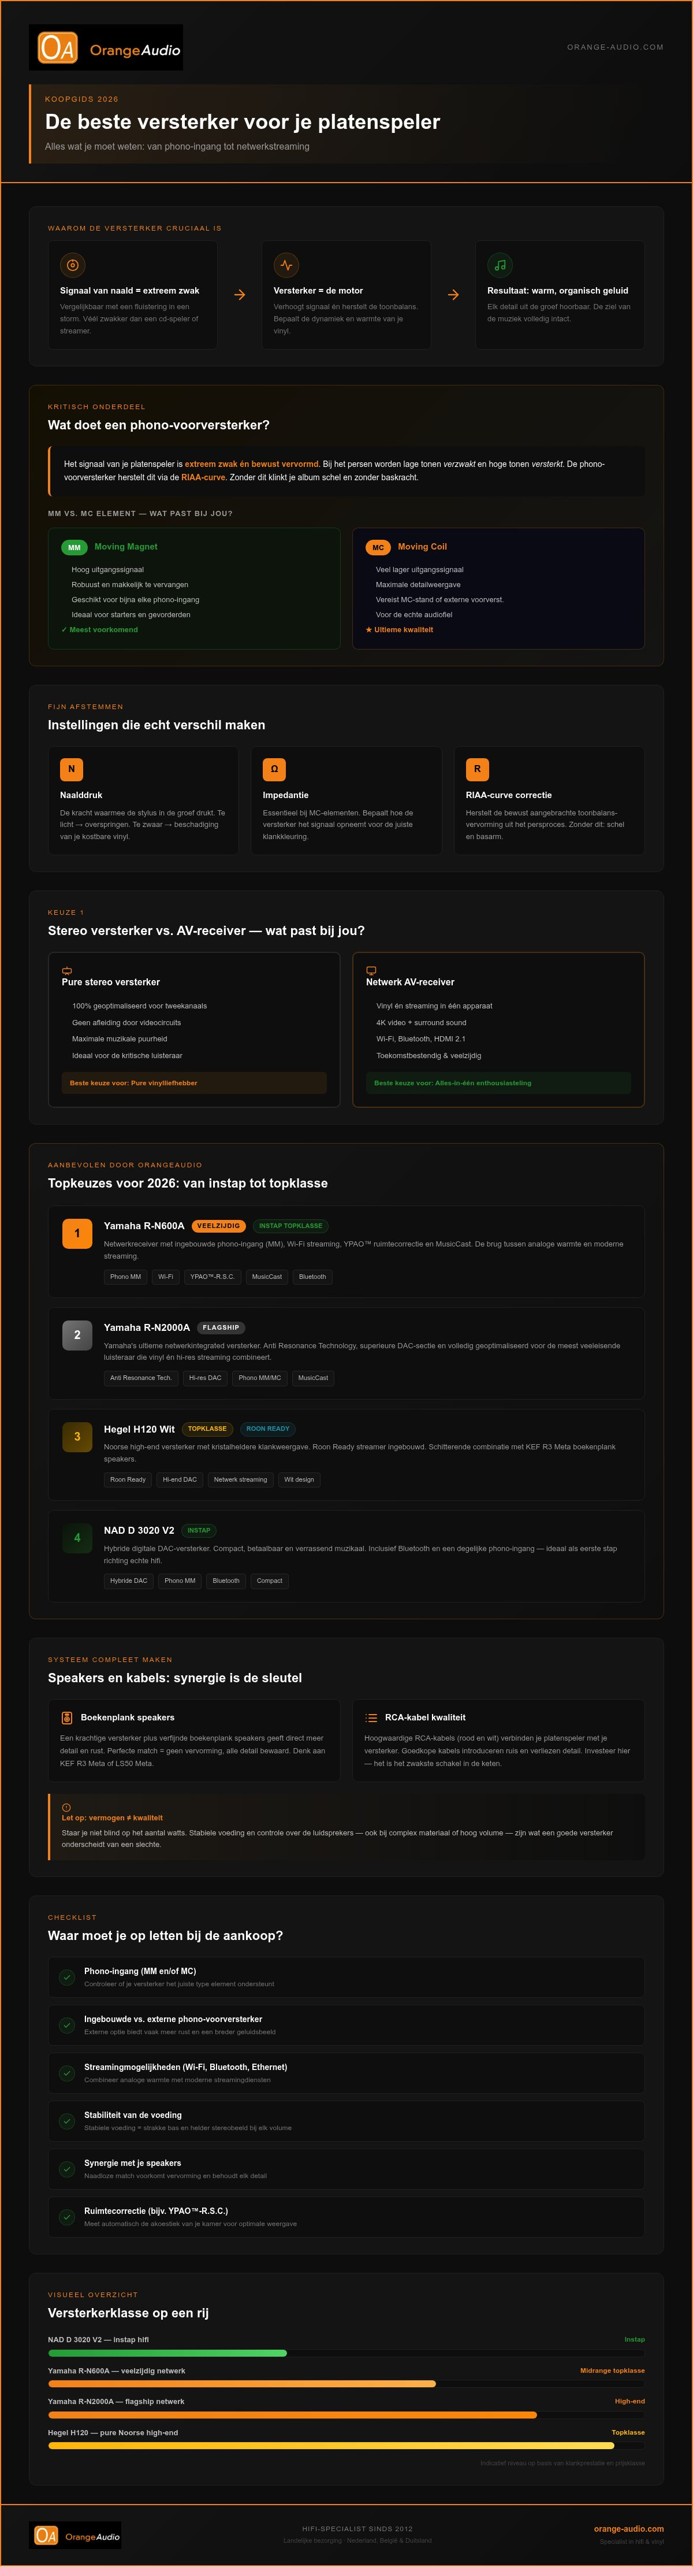Click the R badge above RIAA-curve correctie
The width and height of the screenshot is (693, 2567).
pyautogui.click(x=477, y=769)
